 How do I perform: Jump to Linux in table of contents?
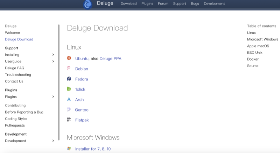point(251,33)
